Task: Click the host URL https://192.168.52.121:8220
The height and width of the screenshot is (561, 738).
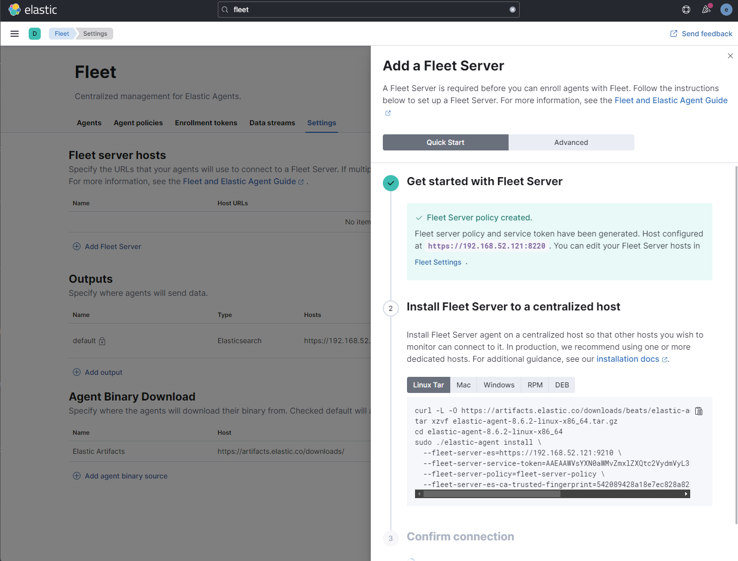Action: pyautogui.click(x=486, y=246)
